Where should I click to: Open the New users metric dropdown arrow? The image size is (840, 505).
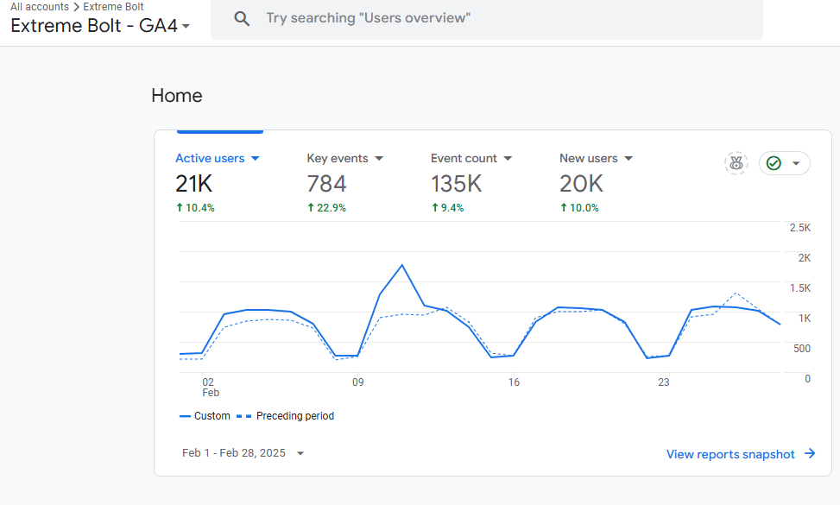pyautogui.click(x=628, y=159)
